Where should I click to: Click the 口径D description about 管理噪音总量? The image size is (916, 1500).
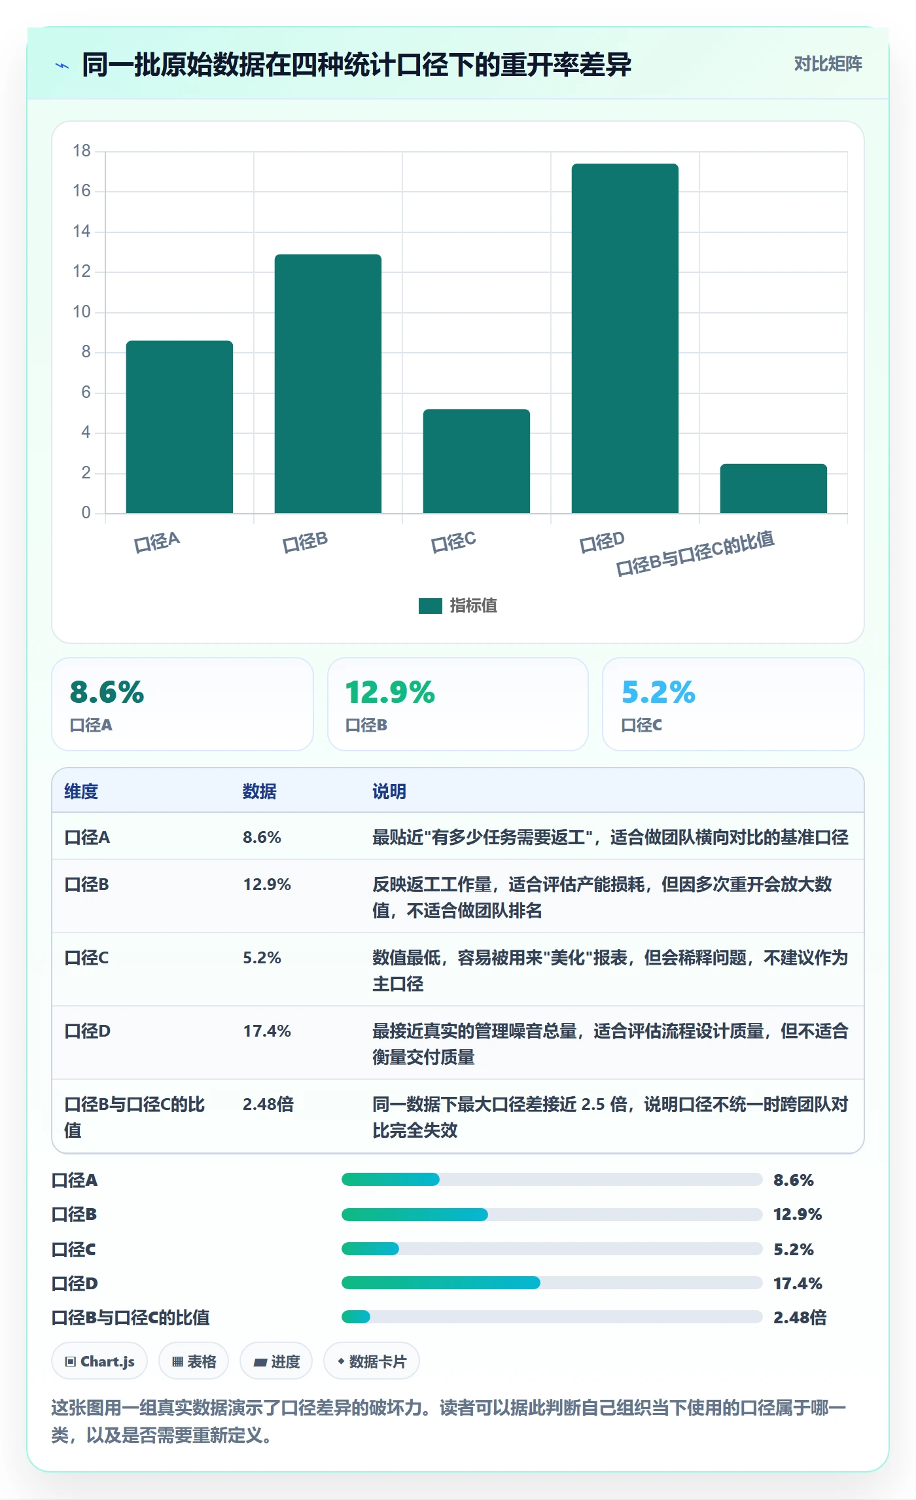click(x=610, y=1044)
